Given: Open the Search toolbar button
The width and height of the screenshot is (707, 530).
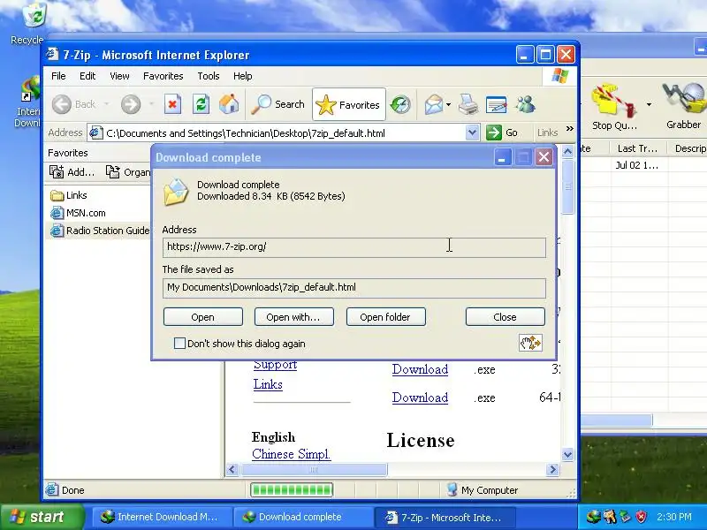Looking at the screenshot, I should point(278,104).
